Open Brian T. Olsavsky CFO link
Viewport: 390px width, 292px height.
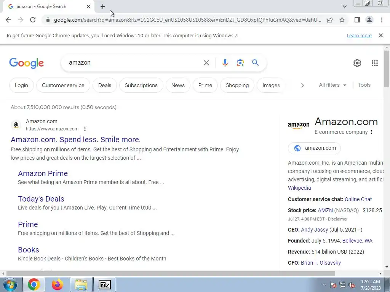pos(321,263)
